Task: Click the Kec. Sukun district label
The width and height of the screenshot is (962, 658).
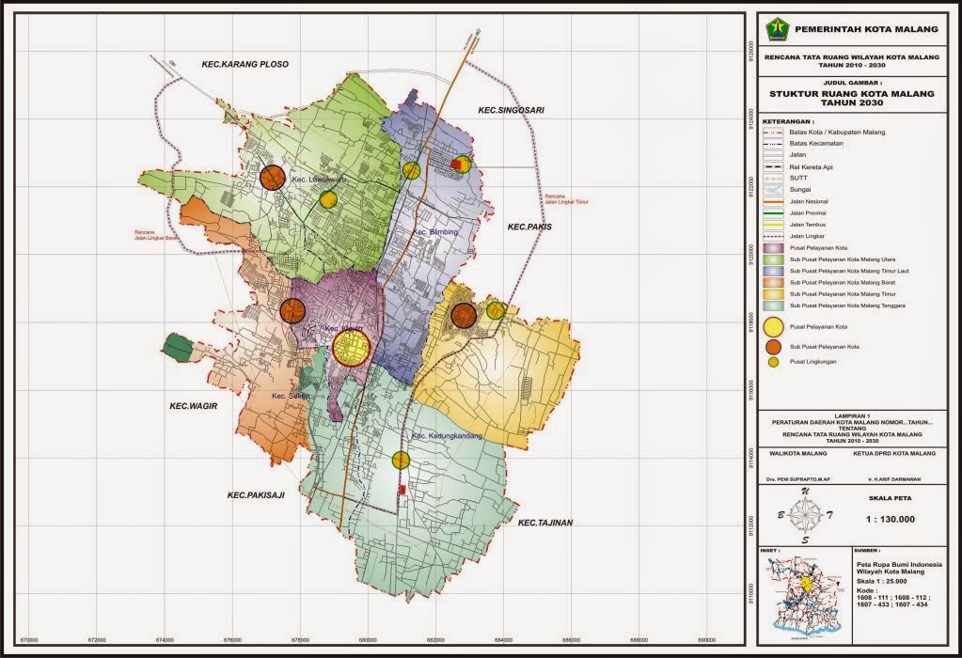Action: (x=291, y=396)
